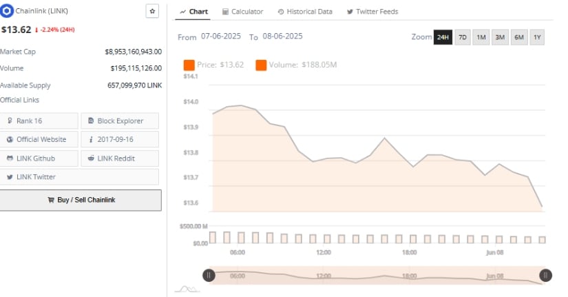This screenshot has height=297, width=568.
Task: Click the first volume bar in the chart
Action: tap(213, 238)
